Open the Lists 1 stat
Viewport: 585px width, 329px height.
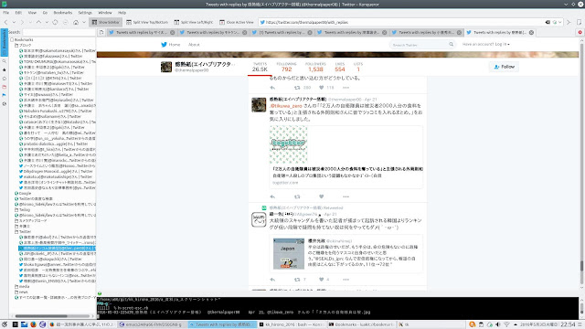tap(358, 67)
